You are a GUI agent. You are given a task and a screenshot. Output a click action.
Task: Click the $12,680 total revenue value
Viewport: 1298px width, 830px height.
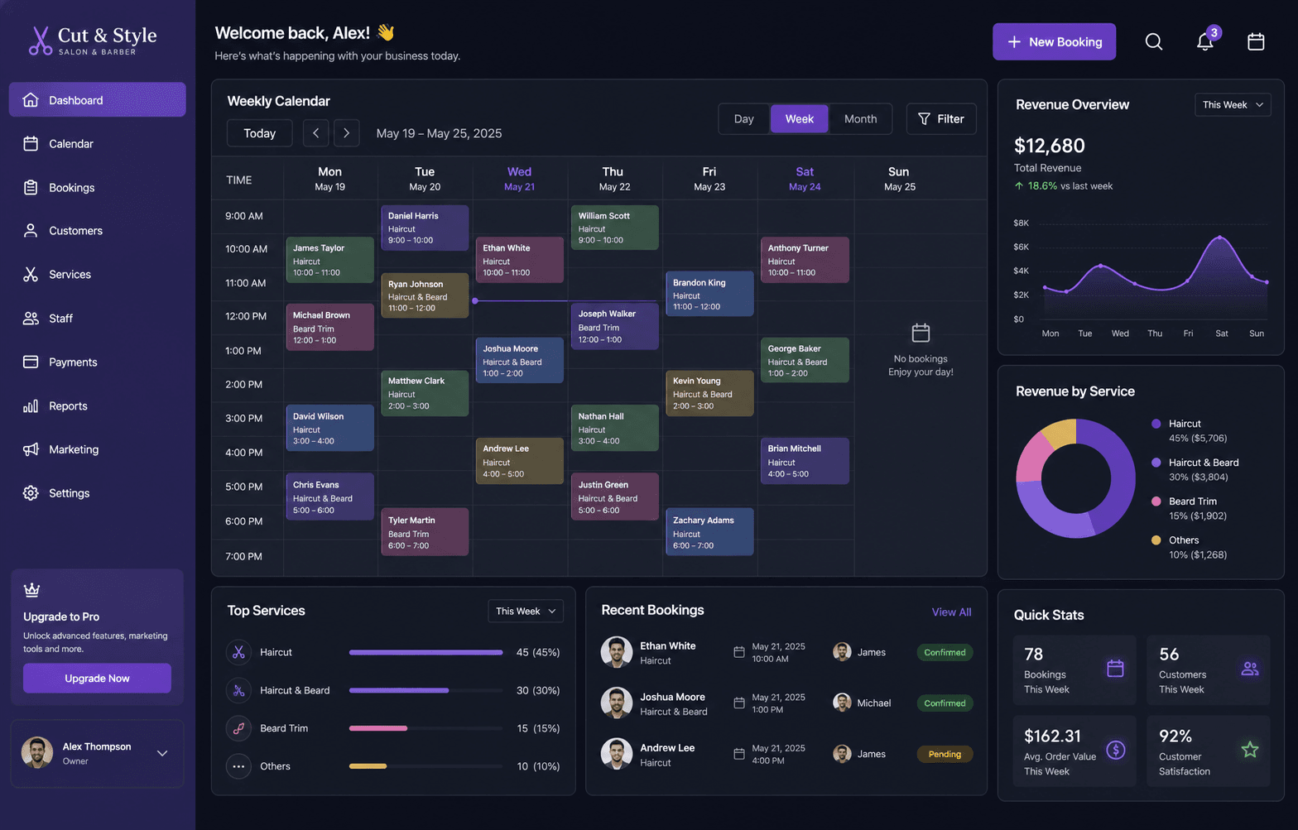click(x=1049, y=146)
